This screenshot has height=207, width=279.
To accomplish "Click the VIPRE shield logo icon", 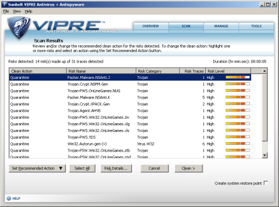I will point(18,27).
